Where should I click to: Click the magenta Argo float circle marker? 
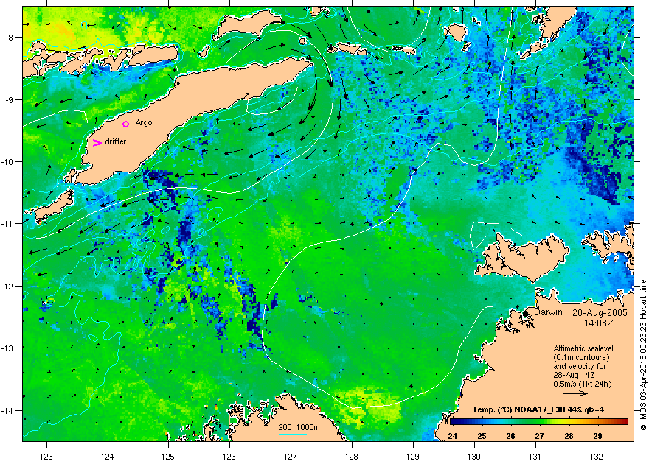pos(126,124)
